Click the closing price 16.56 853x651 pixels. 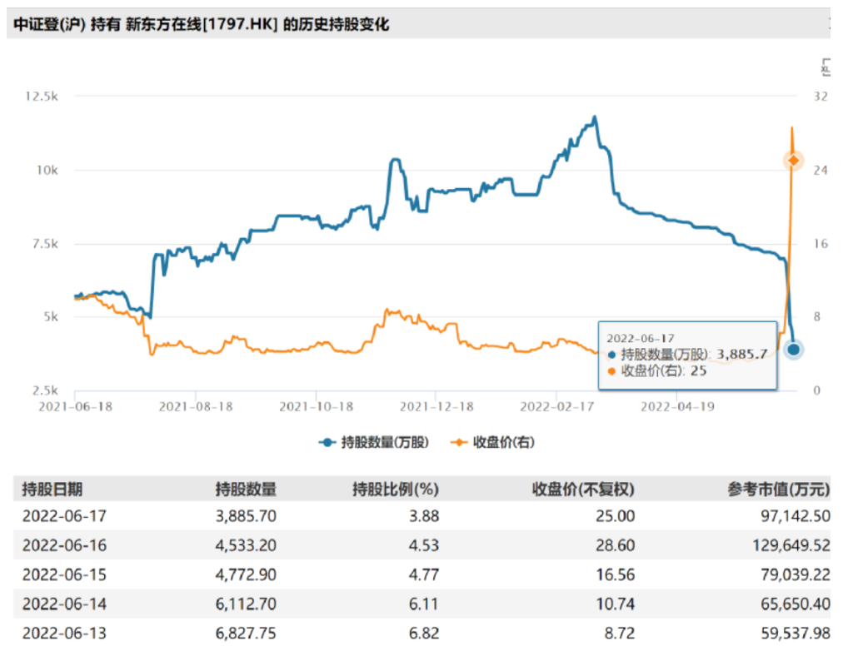615,574
